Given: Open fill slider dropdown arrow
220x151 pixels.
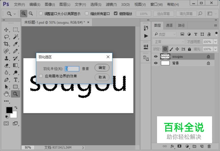Looking at the screenshot, I should click(215, 49).
